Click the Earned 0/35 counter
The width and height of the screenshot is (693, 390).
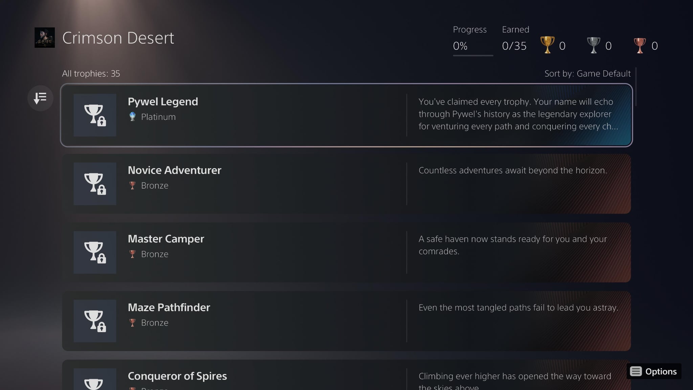click(x=514, y=46)
